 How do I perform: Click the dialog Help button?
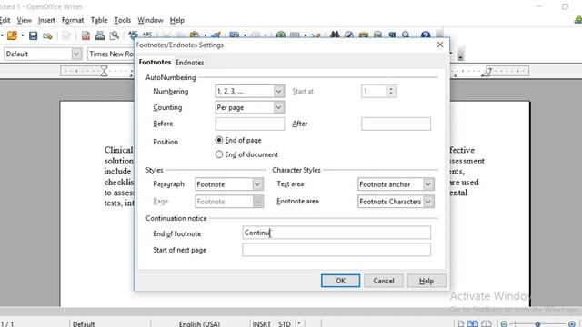tap(426, 281)
